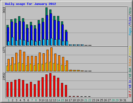Image resolution: width=133 pixels, height=103 pixels.
Task: Select day label '2' on the x-axis
Action: tap(12, 100)
